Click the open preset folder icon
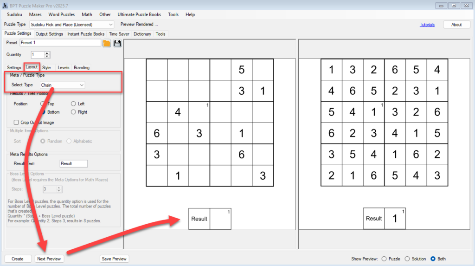Viewport: 475px width, 266px height. point(107,43)
